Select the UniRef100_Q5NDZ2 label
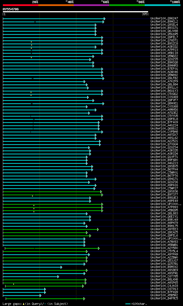 pos(164,56)
